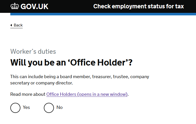Click the GOV.UK crown logo icon
Screen dimensions: 196x124
click(x=15, y=6)
